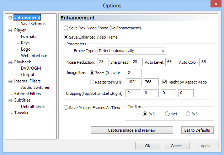224x155 pixels.
Task: Open the Frame Type dropdown
Action: [132, 51]
